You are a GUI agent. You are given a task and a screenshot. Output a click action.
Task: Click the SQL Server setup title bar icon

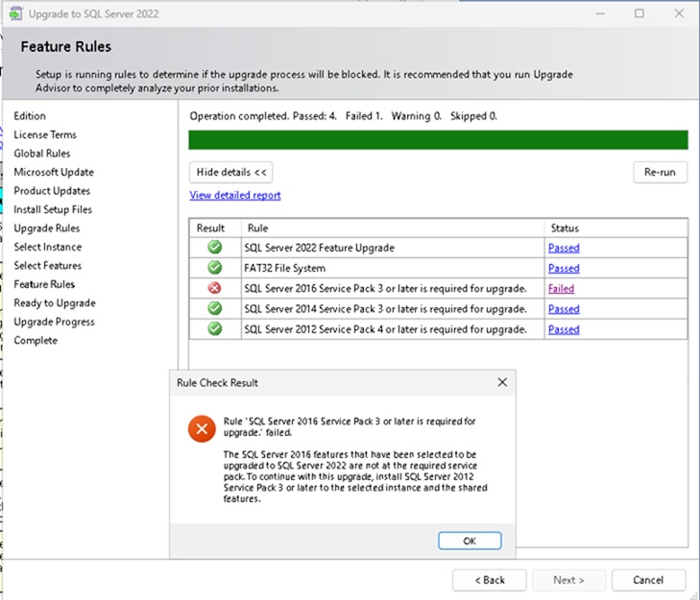15,13
